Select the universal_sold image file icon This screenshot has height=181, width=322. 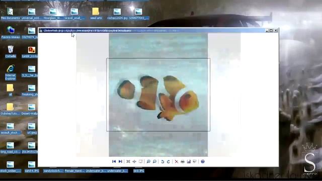[32, 14]
